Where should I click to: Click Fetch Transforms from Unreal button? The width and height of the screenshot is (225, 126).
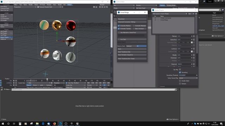[x=132, y=58]
